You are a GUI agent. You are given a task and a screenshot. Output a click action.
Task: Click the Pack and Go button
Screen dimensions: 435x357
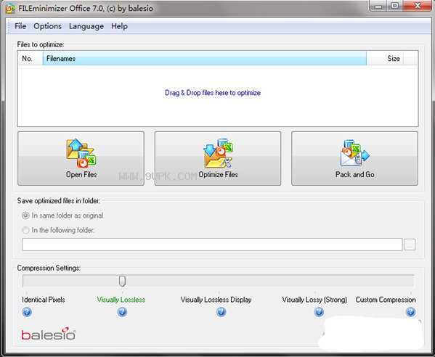click(354, 158)
